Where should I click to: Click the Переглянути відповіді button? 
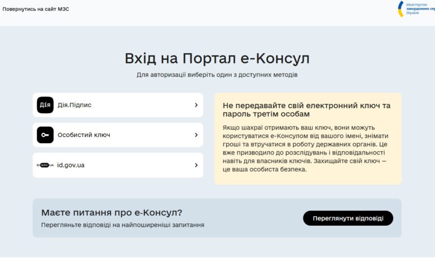pos(348,218)
